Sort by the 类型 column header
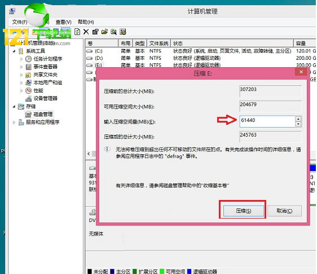 [140, 43]
